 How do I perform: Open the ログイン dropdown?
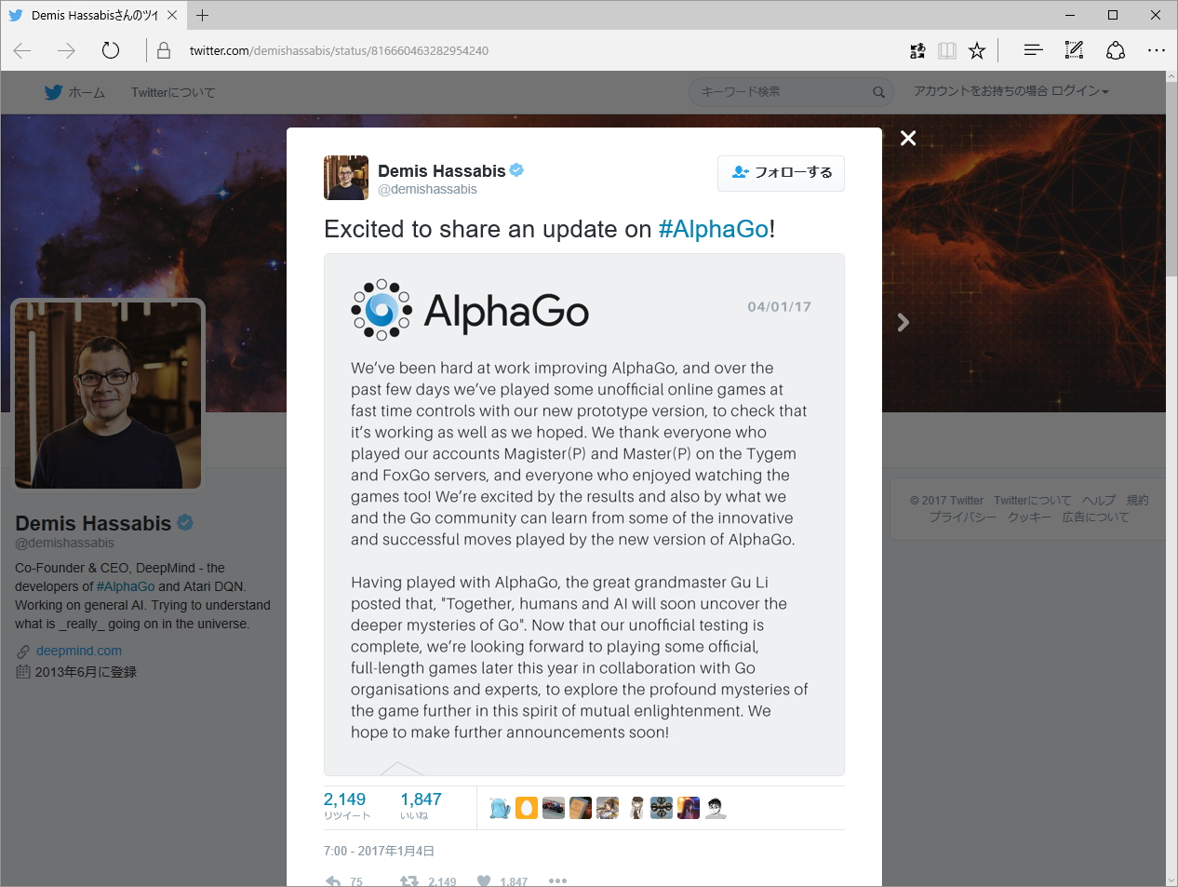(x=1079, y=91)
